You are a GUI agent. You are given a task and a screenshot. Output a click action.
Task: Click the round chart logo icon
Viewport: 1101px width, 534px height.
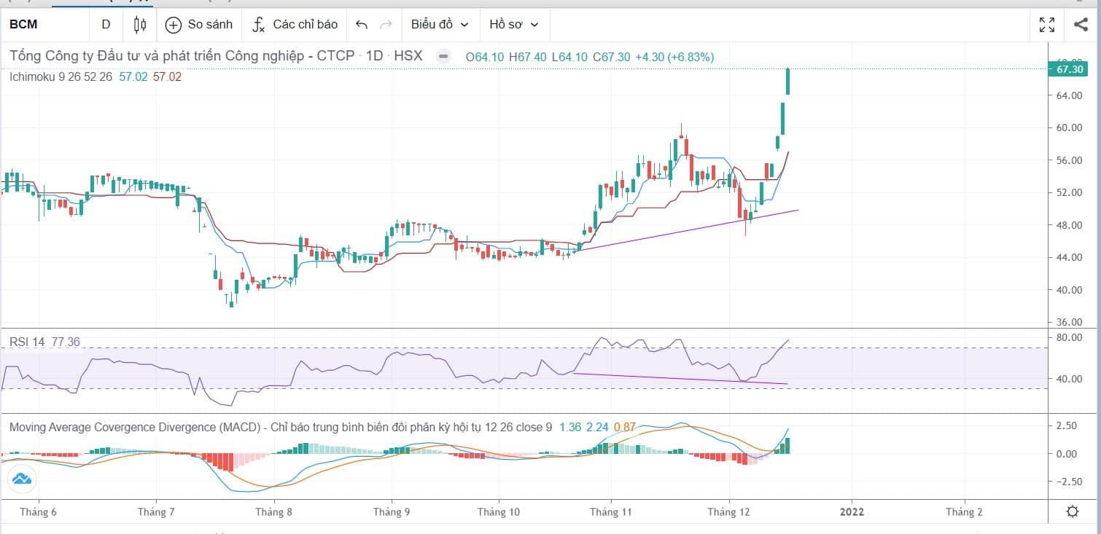21,479
